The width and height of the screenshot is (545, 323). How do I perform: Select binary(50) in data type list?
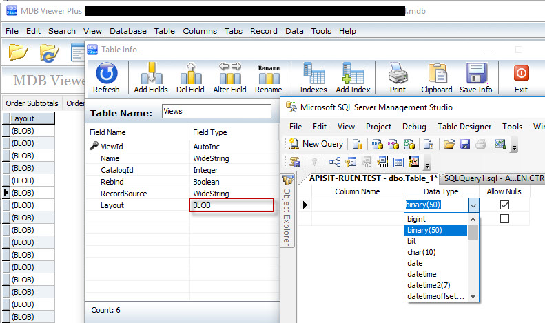point(436,230)
